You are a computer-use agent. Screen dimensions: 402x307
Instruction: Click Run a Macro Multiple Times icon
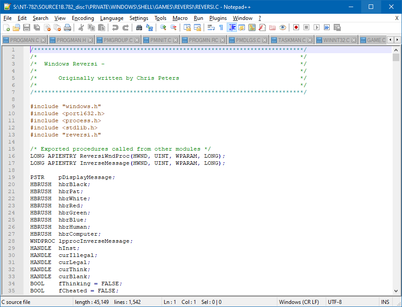pyautogui.click(x=327, y=27)
